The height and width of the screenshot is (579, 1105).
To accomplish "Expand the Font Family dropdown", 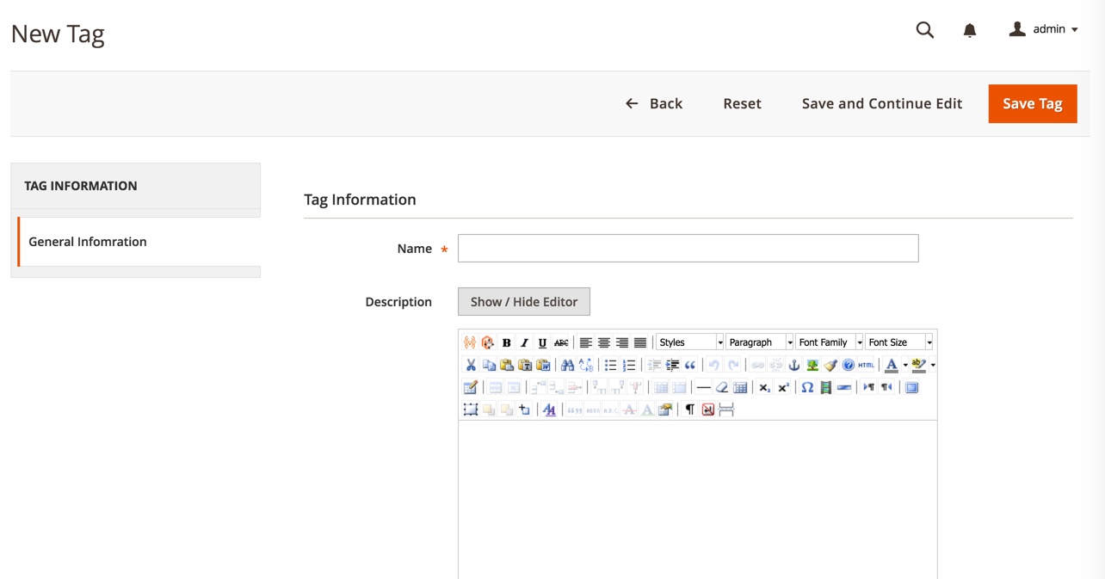I will click(x=829, y=342).
